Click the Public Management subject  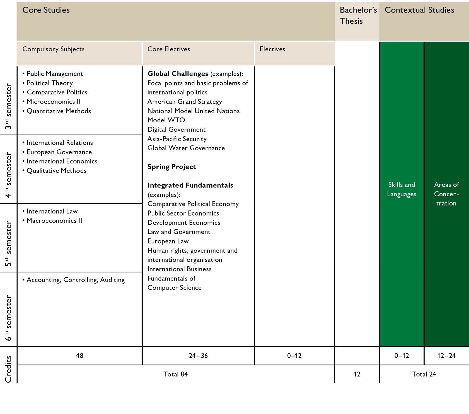pyautogui.click(x=55, y=74)
